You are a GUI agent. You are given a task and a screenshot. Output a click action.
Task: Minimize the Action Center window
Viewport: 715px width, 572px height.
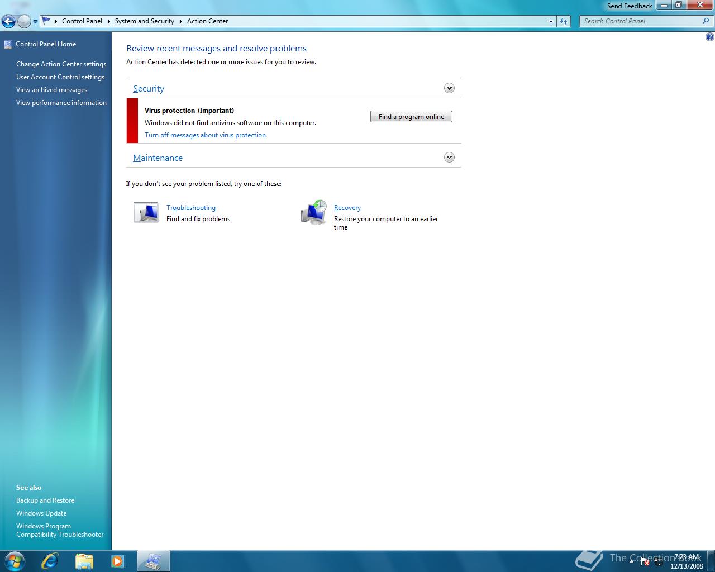[664, 6]
